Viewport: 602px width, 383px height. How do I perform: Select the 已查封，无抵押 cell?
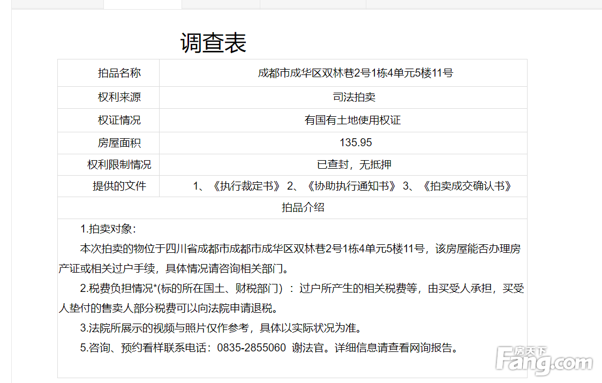click(x=354, y=165)
